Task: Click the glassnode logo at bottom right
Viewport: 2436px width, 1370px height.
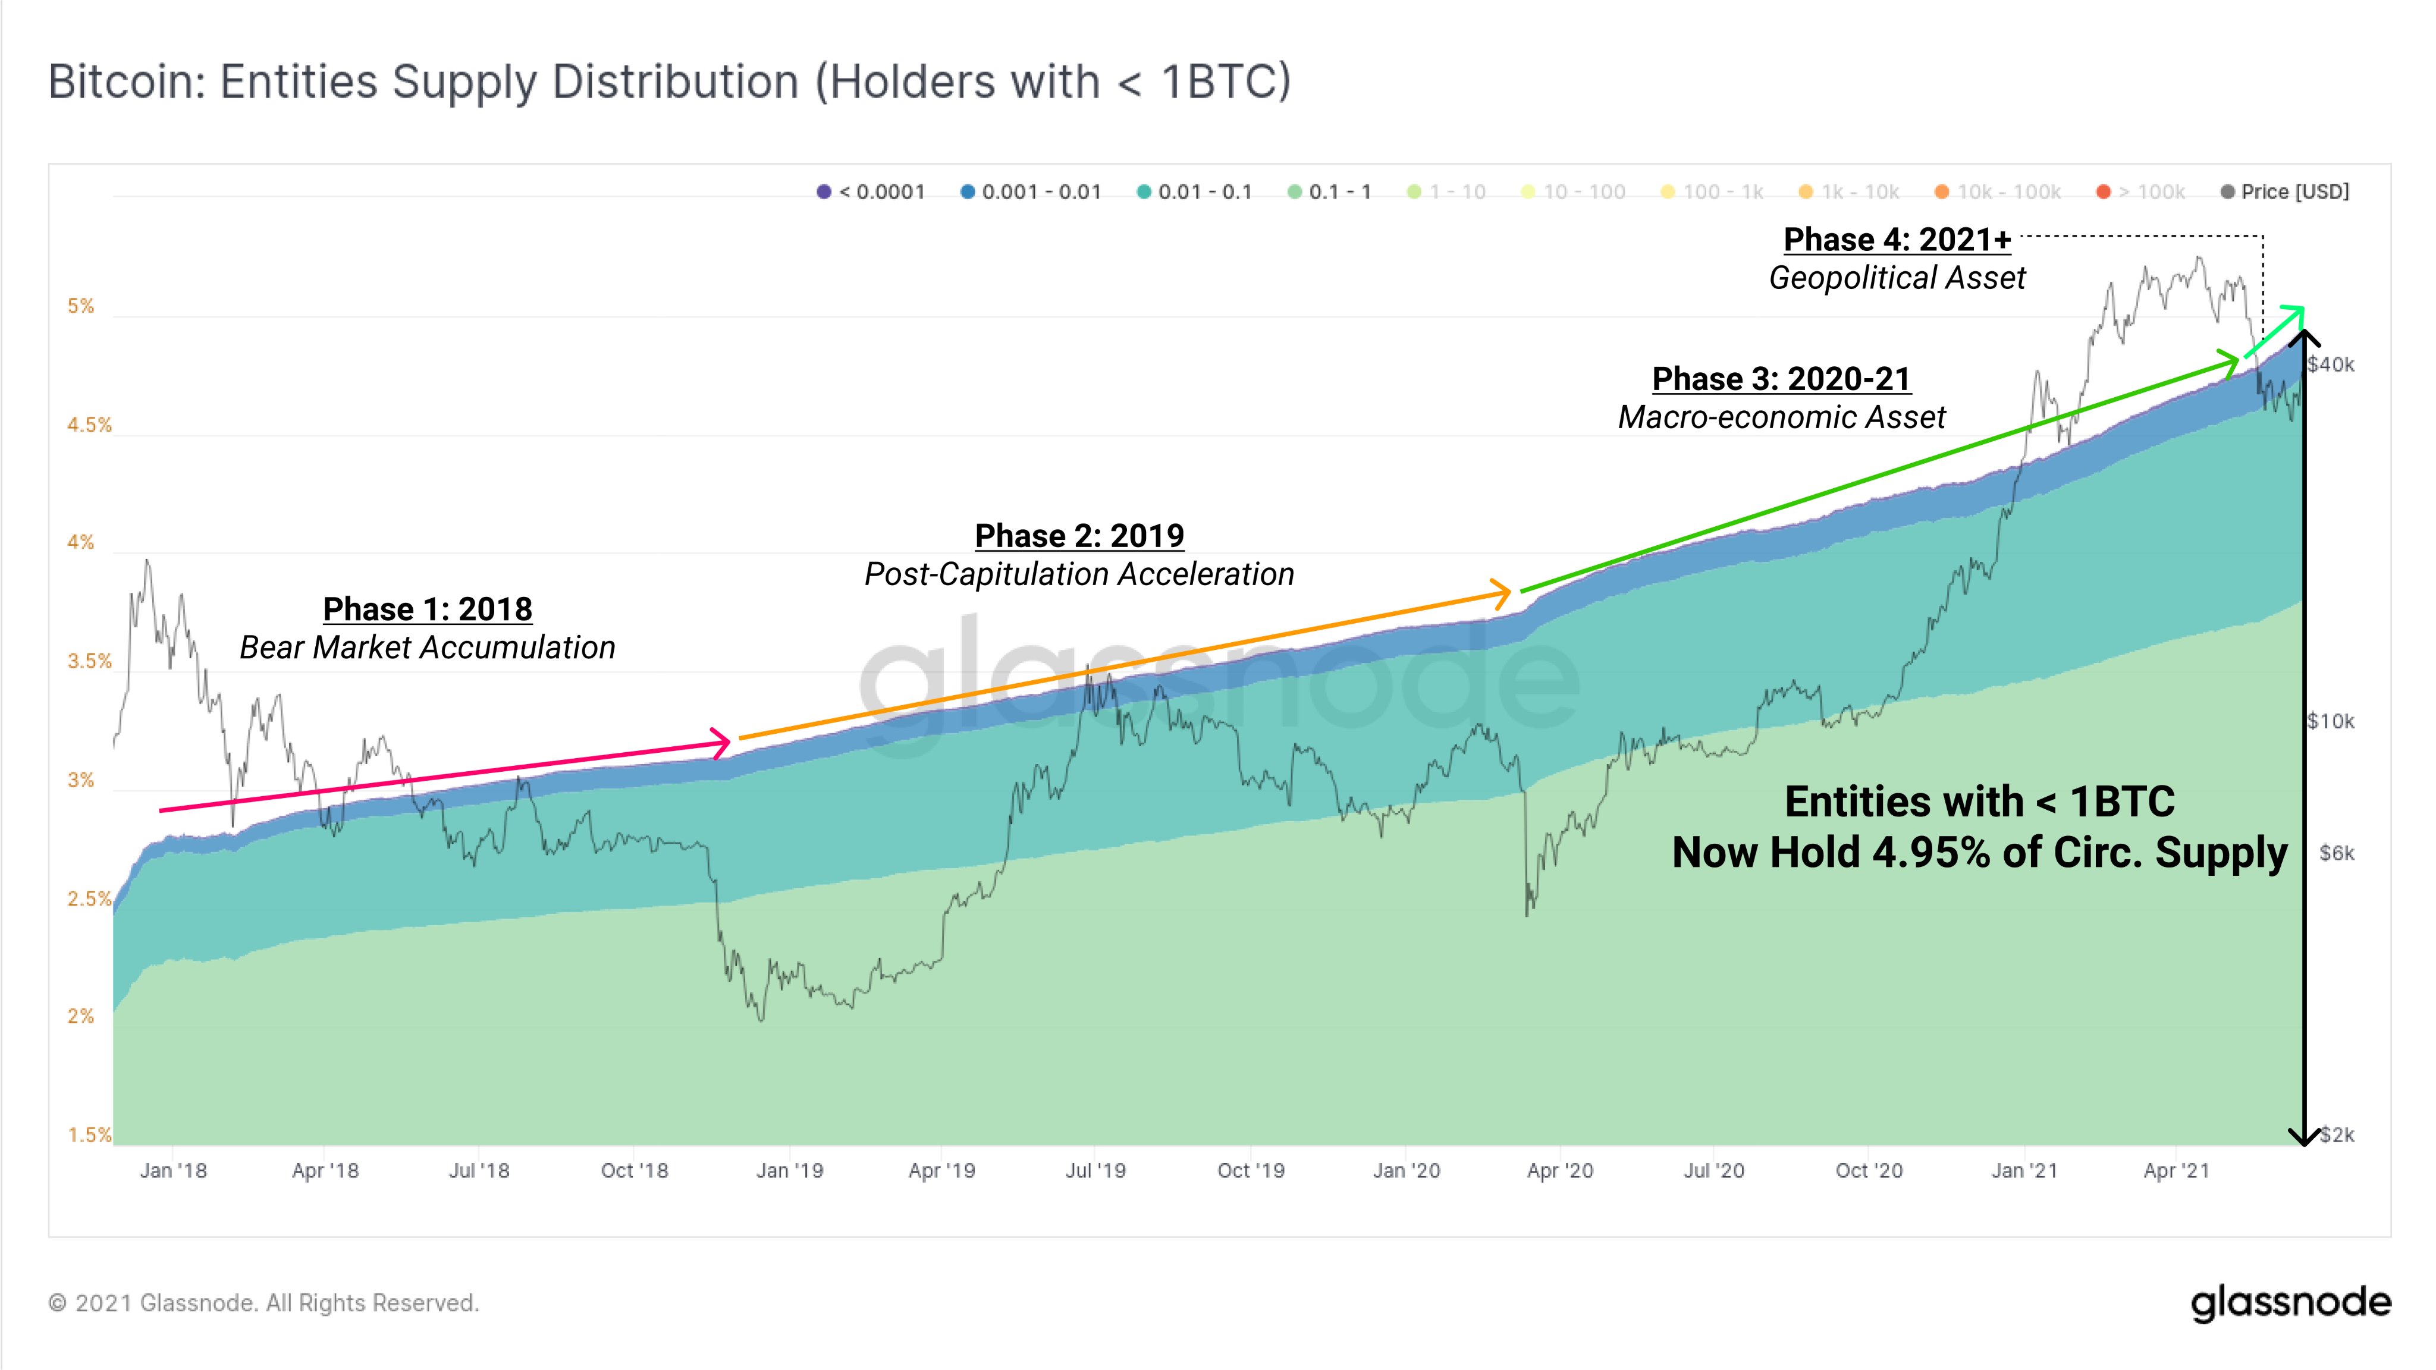Action: tap(2290, 1302)
